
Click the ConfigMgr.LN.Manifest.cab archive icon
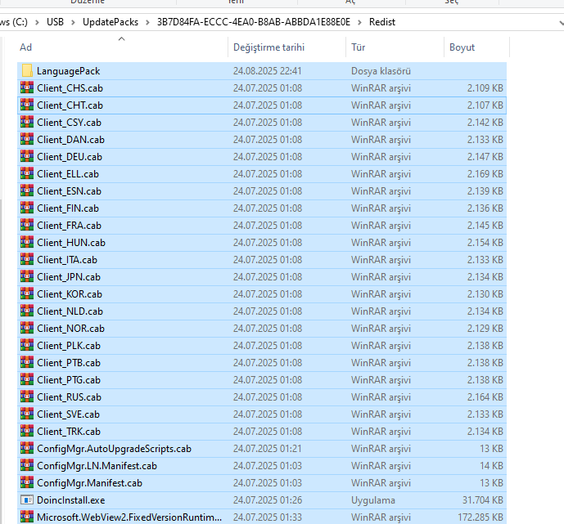pyautogui.click(x=27, y=465)
